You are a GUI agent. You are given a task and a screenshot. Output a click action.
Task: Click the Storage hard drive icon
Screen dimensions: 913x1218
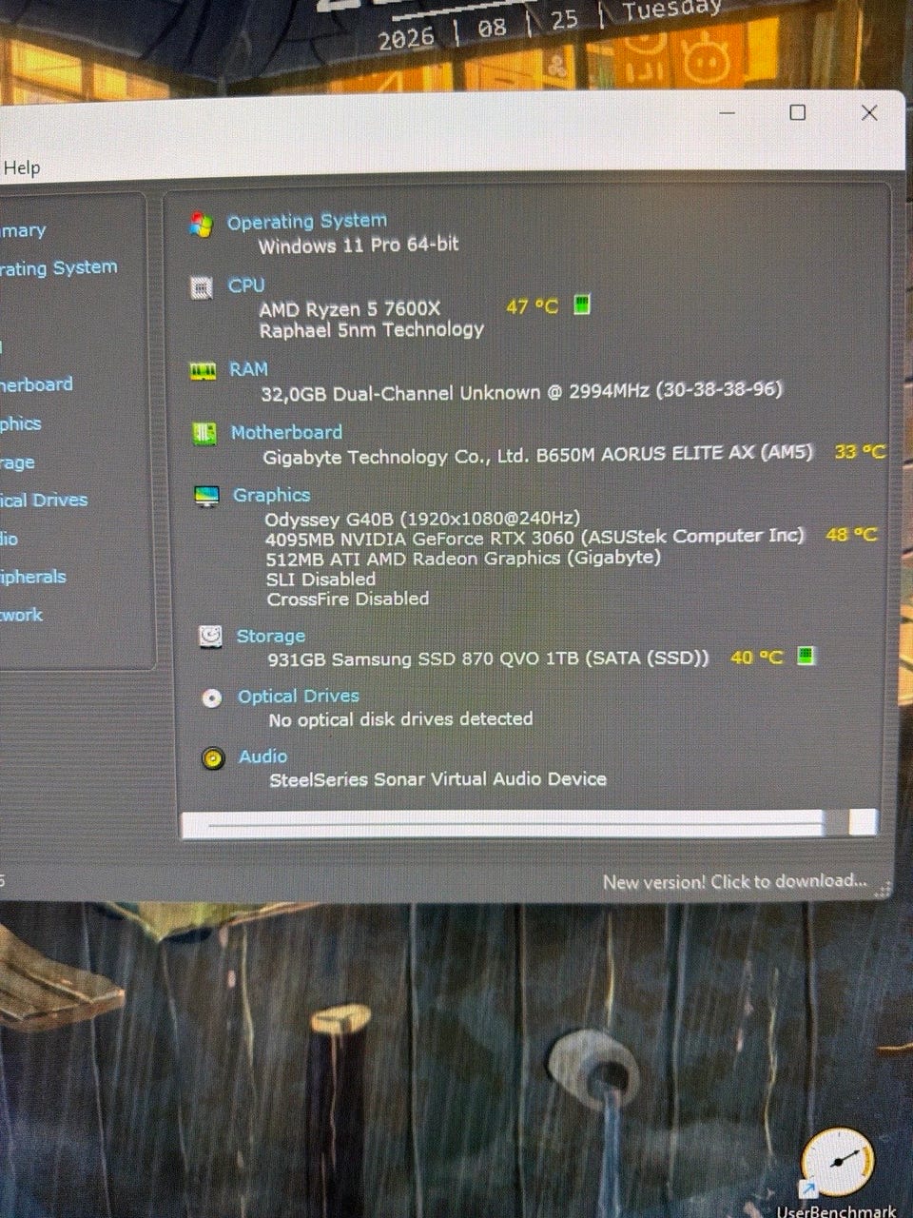coord(210,637)
